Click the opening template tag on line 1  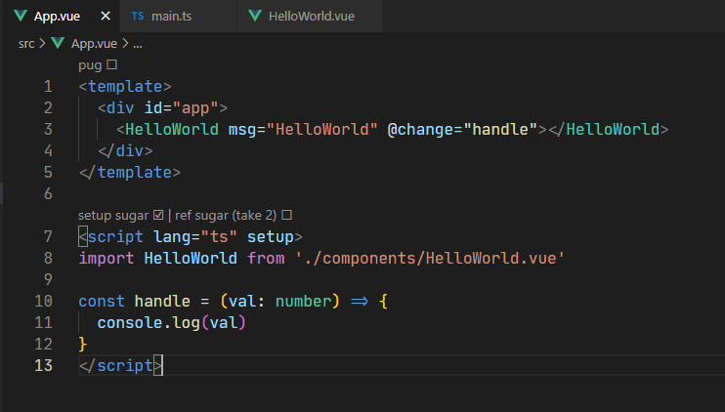click(x=125, y=86)
